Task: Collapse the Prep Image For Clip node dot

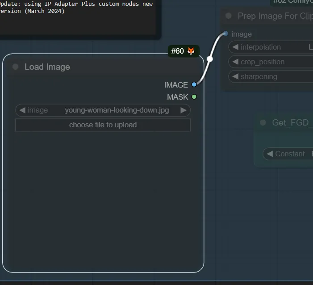Action: [x=228, y=16]
